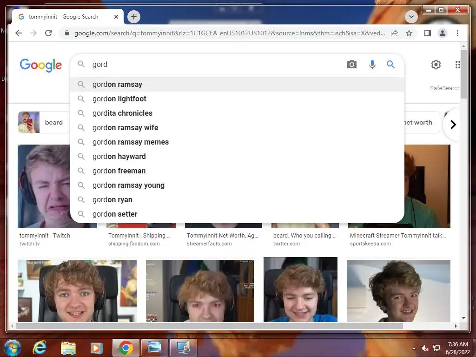
Task: Open Google quick settings gear
Action: coord(436,64)
